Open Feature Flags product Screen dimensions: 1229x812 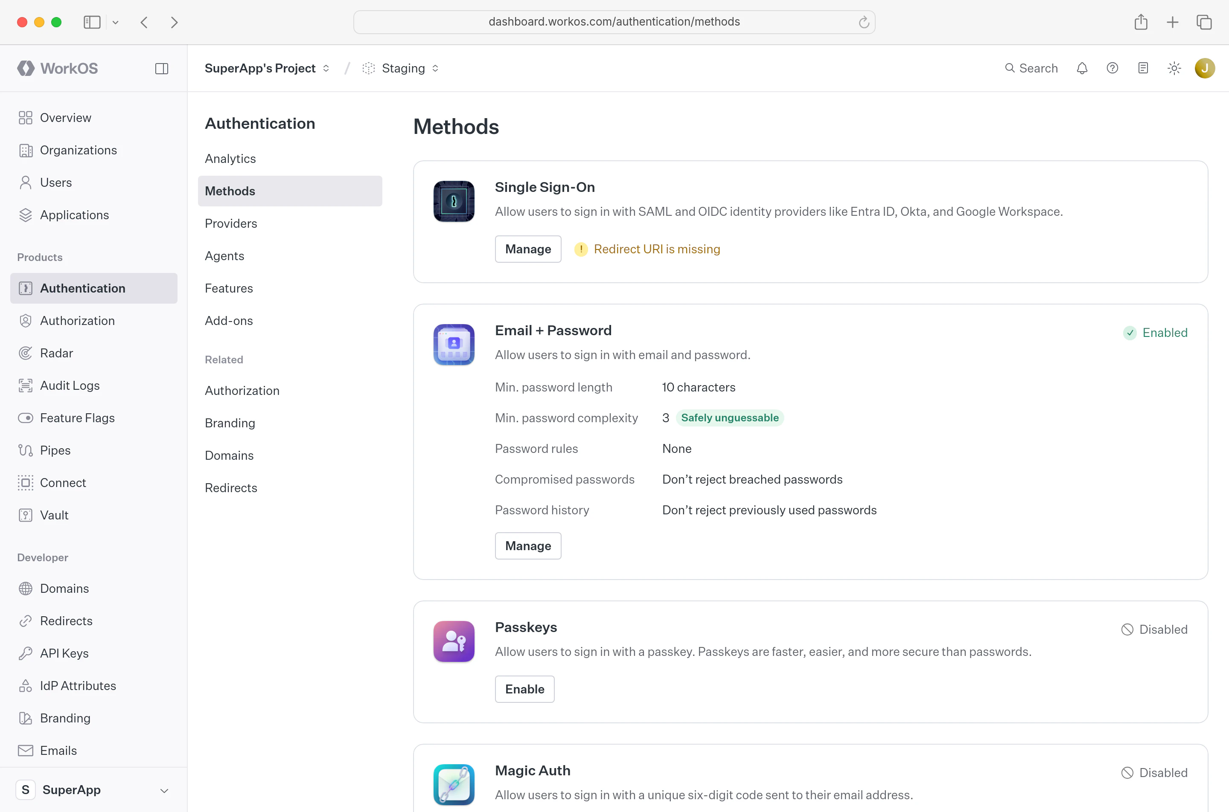(x=94, y=418)
